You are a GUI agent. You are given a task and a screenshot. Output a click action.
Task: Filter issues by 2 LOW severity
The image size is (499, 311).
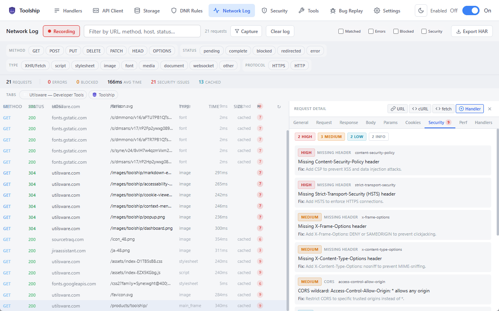(x=357, y=136)
